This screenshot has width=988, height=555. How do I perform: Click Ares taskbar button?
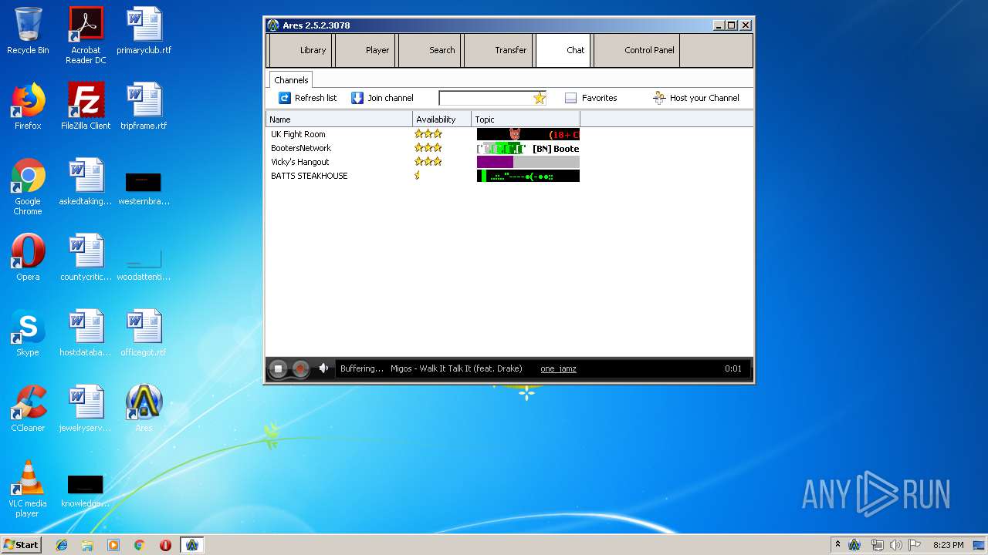191,545
